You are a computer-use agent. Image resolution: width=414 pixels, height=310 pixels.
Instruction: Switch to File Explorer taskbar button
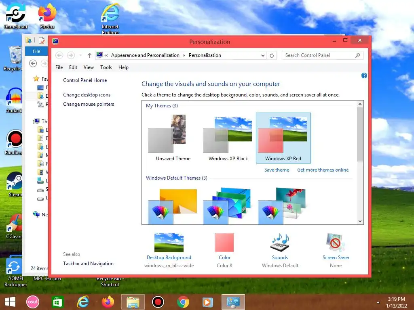click(133, 302)
